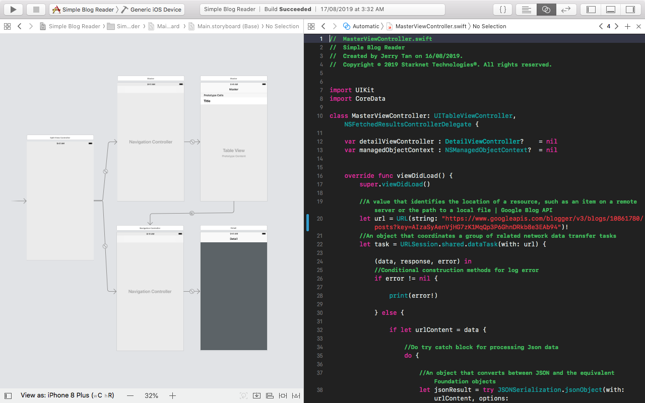Toggle the document outline sidebar
The width and height of the screenshot is (645, 403).
pos(8,396)
